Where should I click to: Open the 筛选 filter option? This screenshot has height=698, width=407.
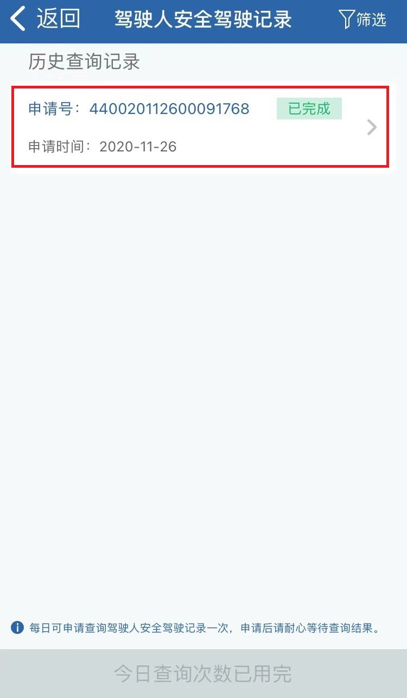(372, 20)
